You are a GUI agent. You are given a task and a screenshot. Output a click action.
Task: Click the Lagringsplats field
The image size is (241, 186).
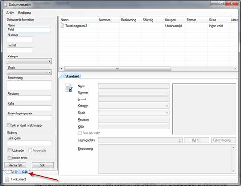pos(140,140)
